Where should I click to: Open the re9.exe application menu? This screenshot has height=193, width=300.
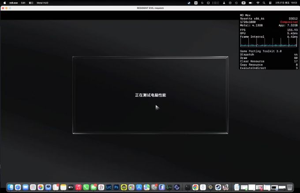tap(13, 3)
